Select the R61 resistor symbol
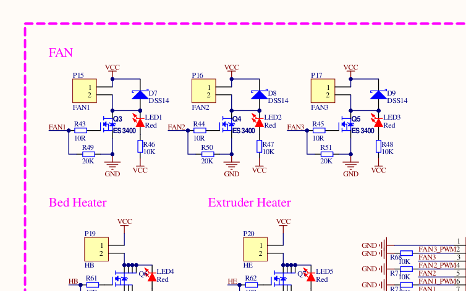 click(x=93, y=285)
